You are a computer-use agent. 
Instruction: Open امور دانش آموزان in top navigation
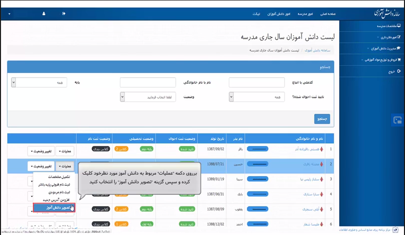pyautogui.click(x=279, y=14)
